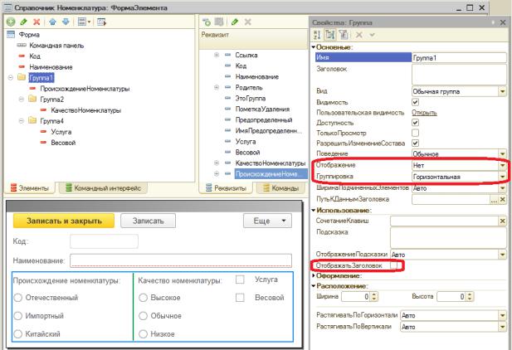Collapse the Расположение properties section
Image resolution: width=512 pixels, height=350 pixels.
coord(314,286)
